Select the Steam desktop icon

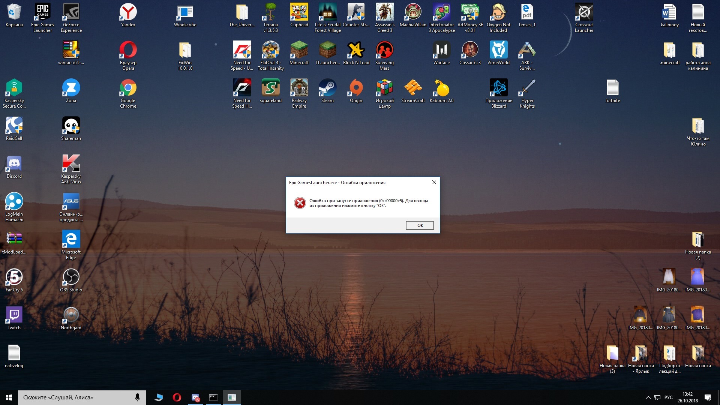tap(328, 91)
